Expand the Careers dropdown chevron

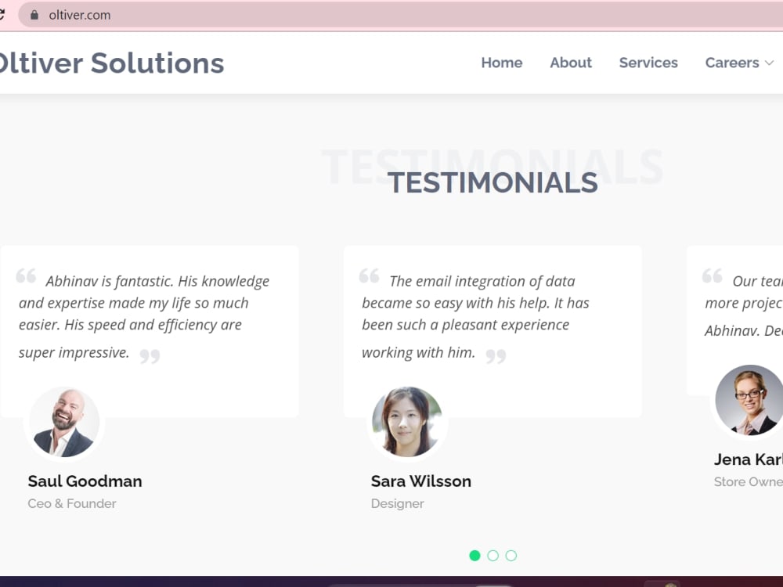[769, 63]
